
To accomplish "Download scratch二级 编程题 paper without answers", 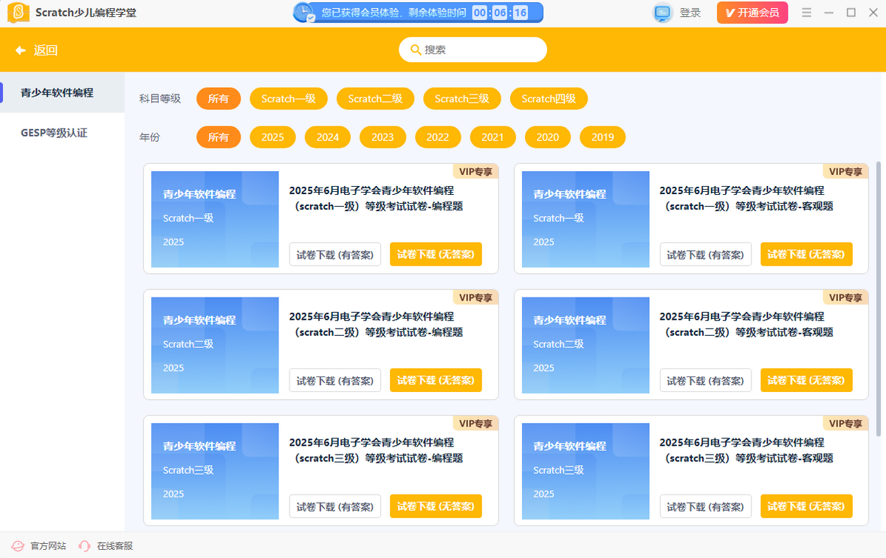I will (x=436, y=381).
